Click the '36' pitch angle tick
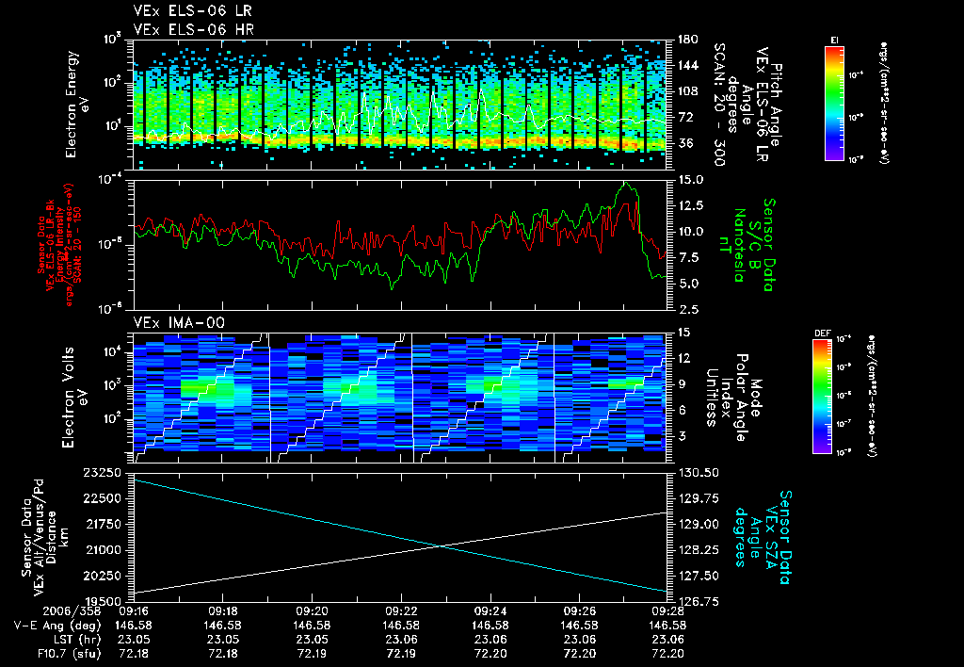 [684, 143]
